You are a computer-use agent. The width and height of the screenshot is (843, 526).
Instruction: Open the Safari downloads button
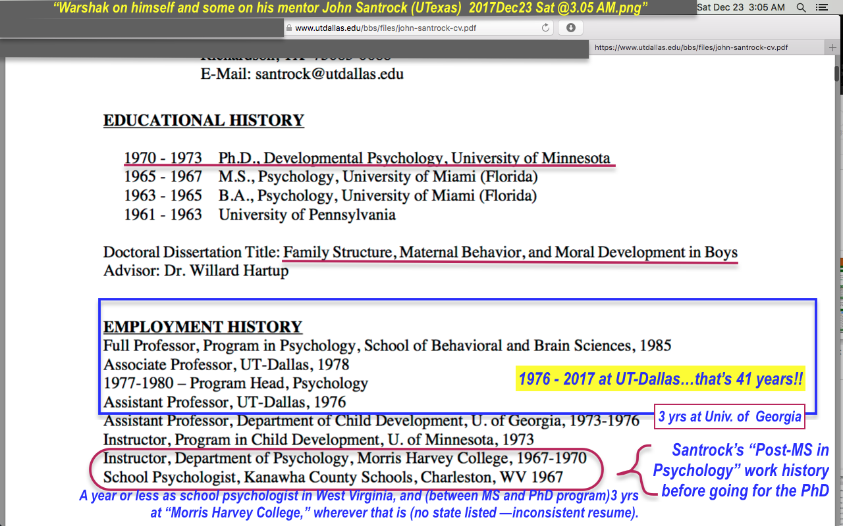[570, 28]
